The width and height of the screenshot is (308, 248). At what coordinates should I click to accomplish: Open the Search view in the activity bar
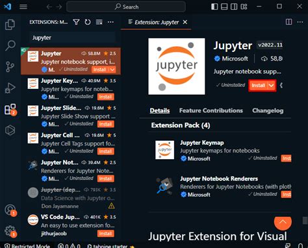(10, 45)
